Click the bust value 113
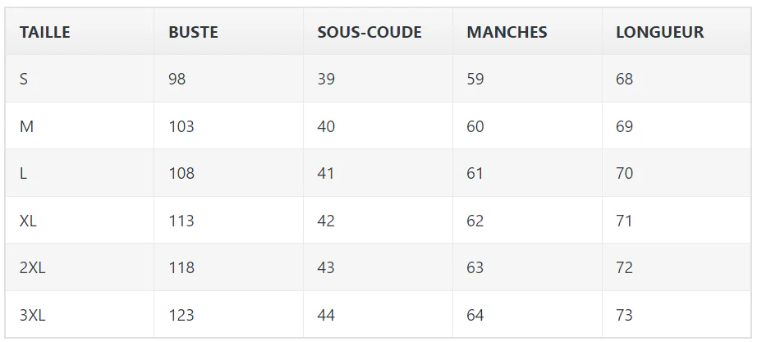757x342 pixels. (181, 221)
